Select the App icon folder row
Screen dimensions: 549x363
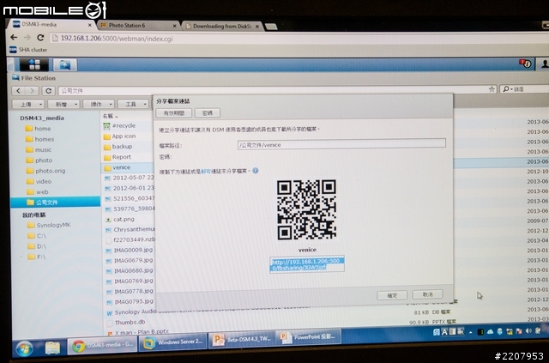click(x=128, y=136)
